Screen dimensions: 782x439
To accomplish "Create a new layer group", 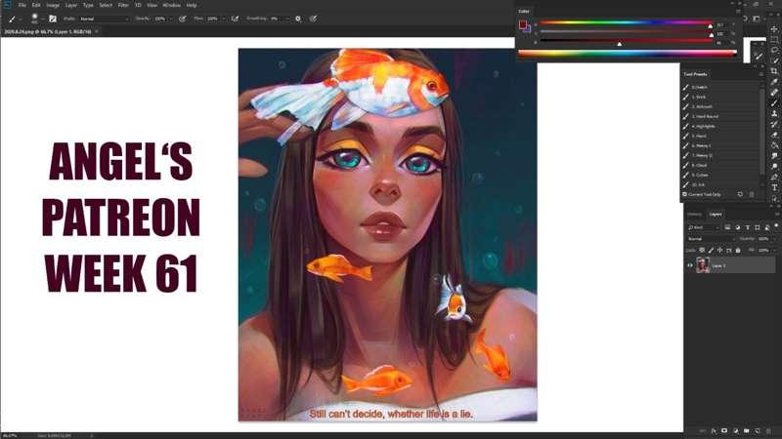I will pyautogui.click(x=746, y=430).
